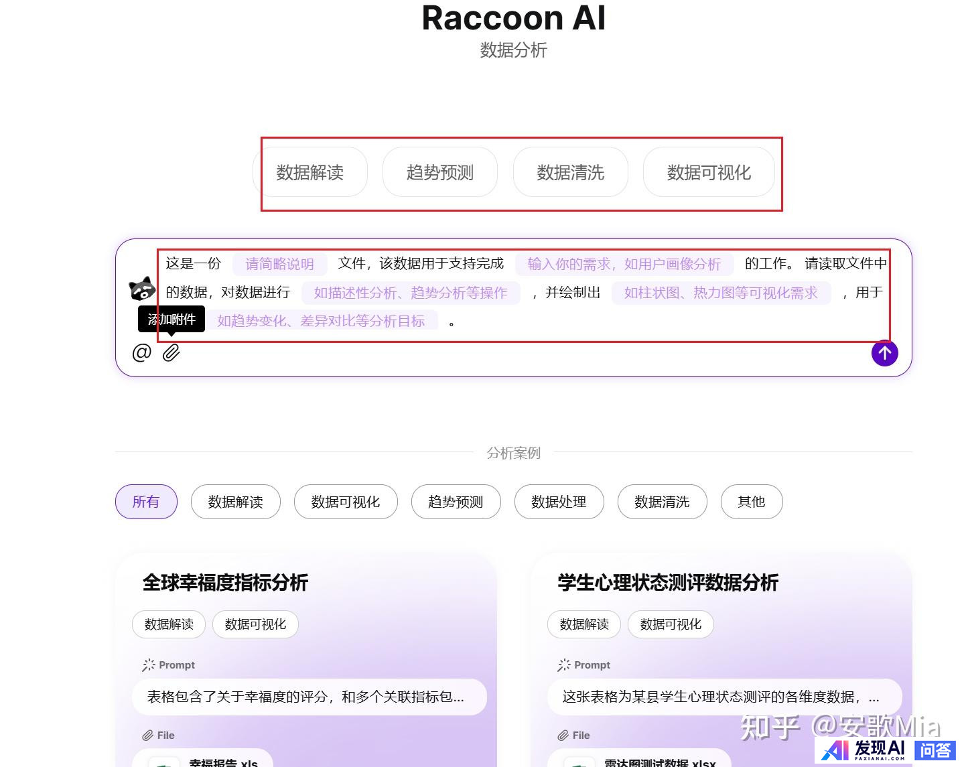Click the paperclip add-attachment icon
Screen dimensions: 966x767
171,352
